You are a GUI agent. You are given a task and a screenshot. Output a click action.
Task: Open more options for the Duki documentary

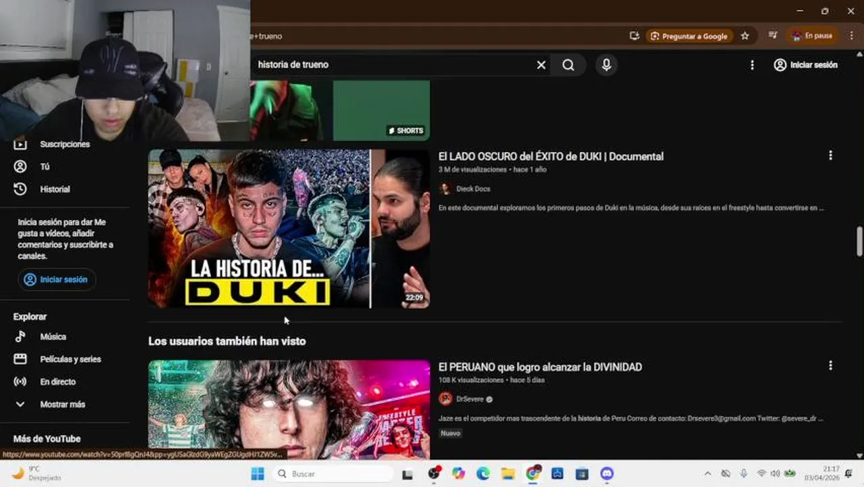pyautogui.click(x=830, y=156)
